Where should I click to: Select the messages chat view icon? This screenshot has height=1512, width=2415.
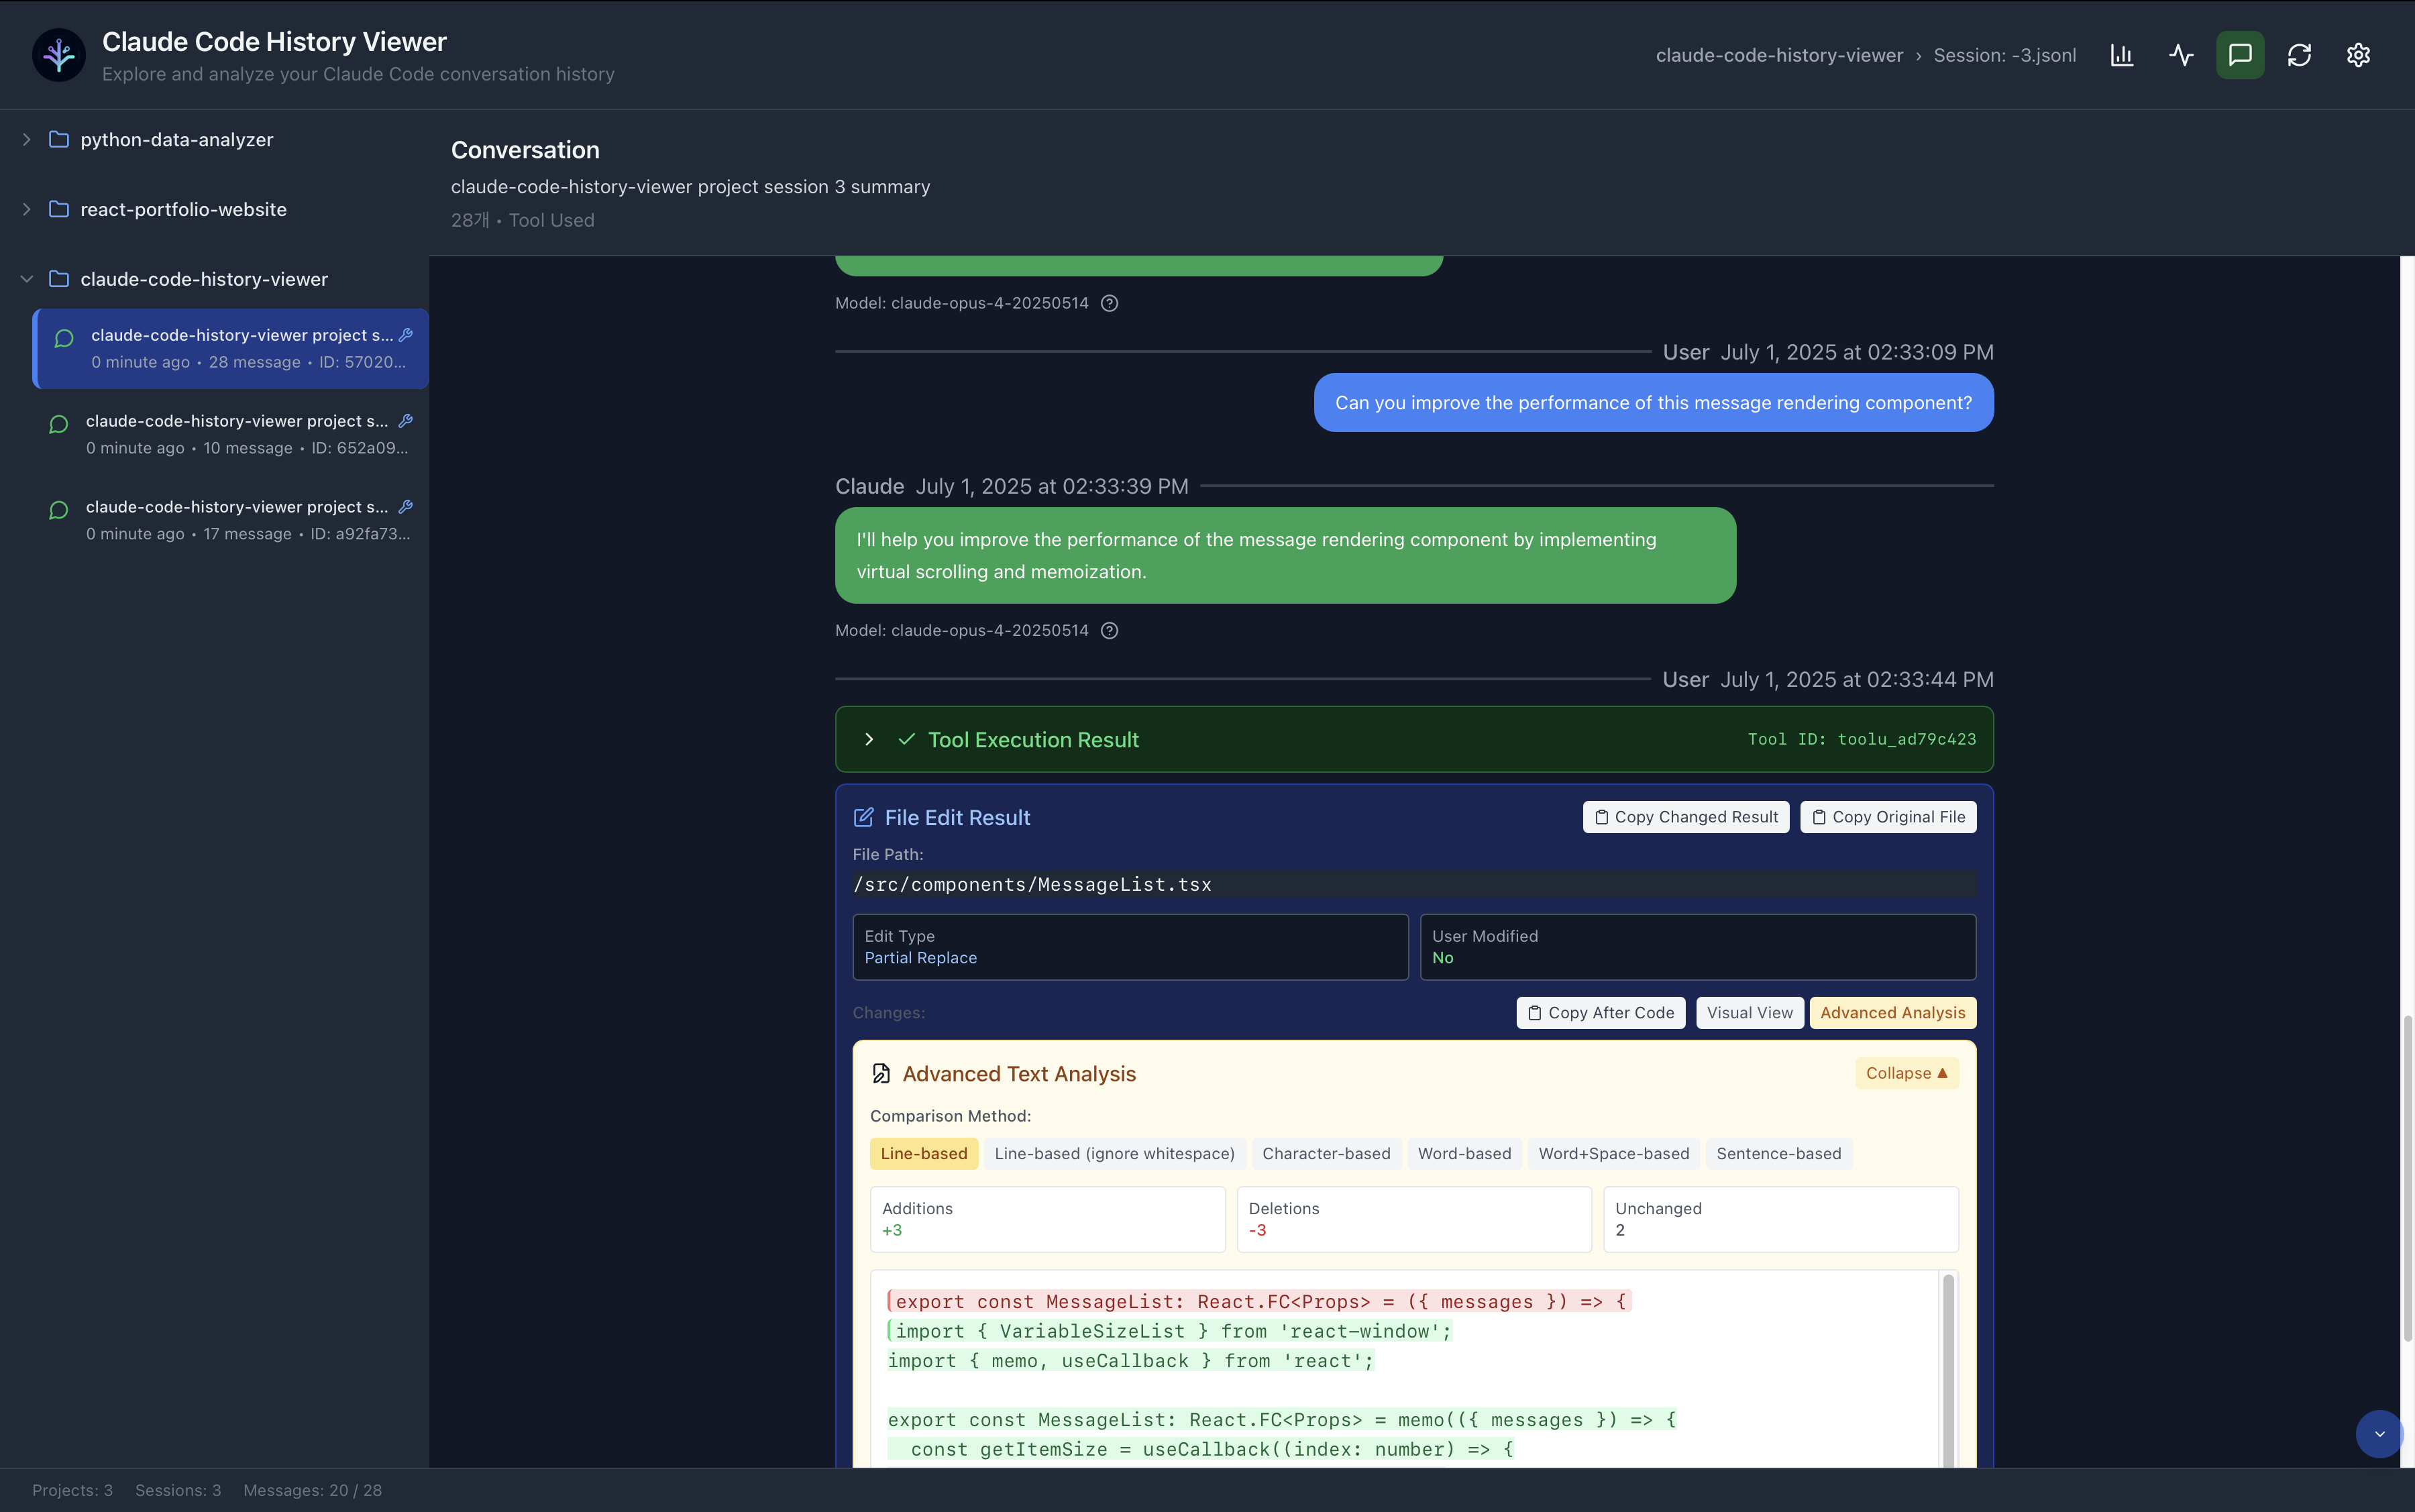click(x=2240, y=55)
